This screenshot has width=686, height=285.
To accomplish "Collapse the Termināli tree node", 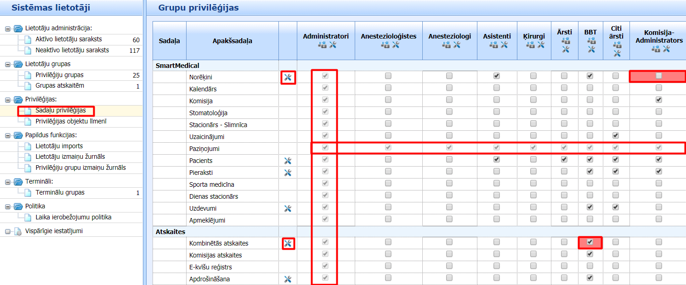I will [x=8, y=182].
